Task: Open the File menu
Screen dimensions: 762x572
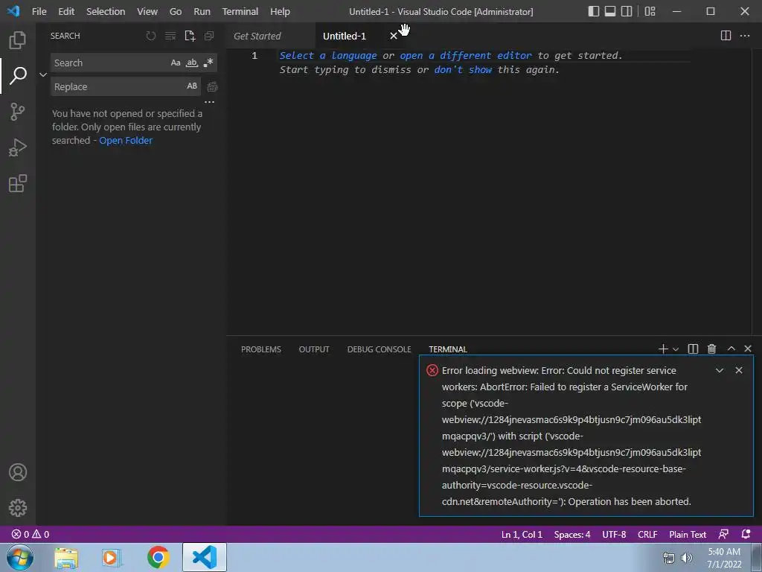Action: click(39, 11)
